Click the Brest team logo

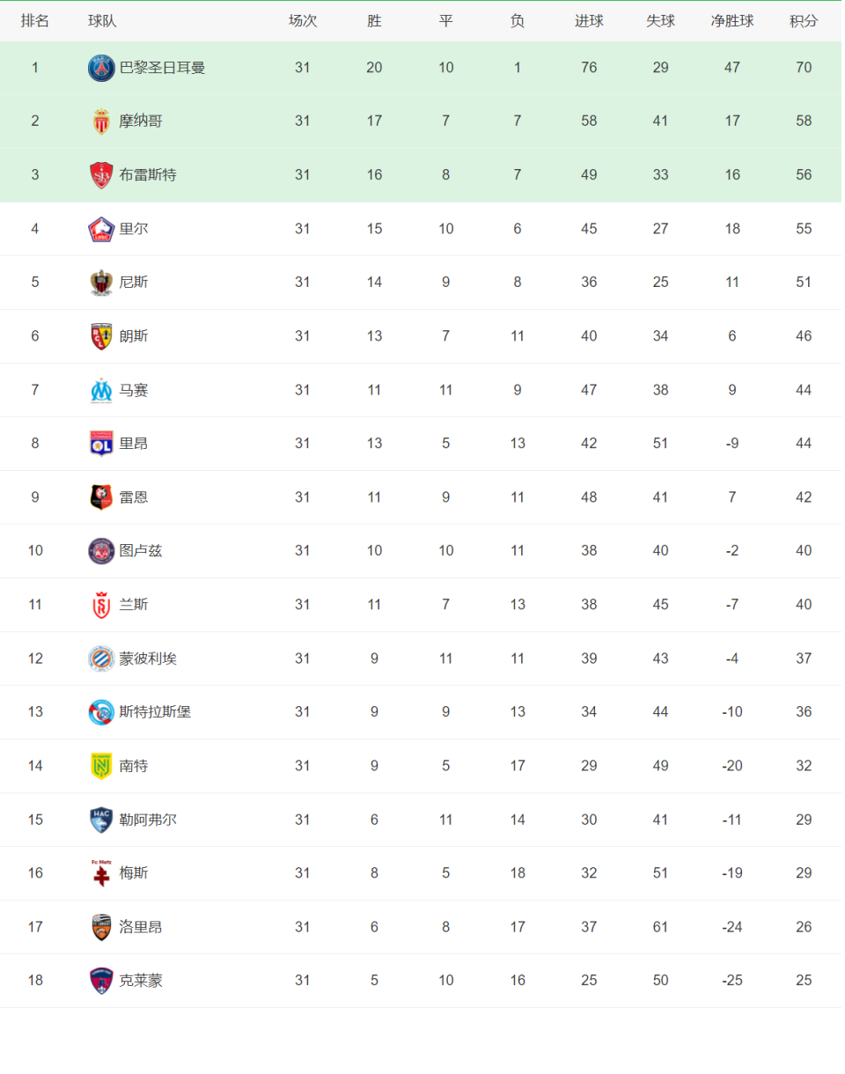coord(101,175)
